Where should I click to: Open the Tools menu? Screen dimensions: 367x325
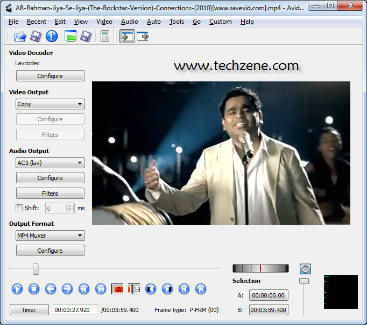[177, 22]
